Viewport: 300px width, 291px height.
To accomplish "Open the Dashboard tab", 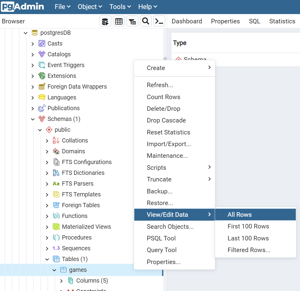I will coord(186,21).
